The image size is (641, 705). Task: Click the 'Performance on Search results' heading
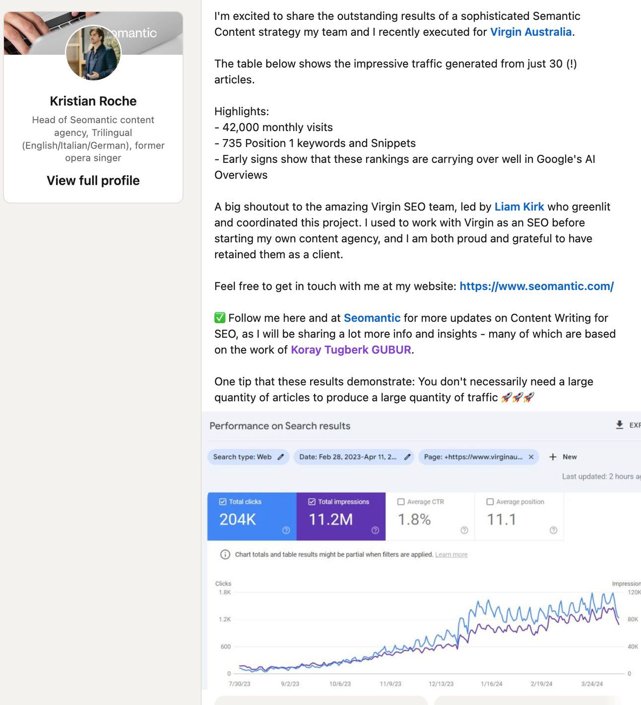280,426
